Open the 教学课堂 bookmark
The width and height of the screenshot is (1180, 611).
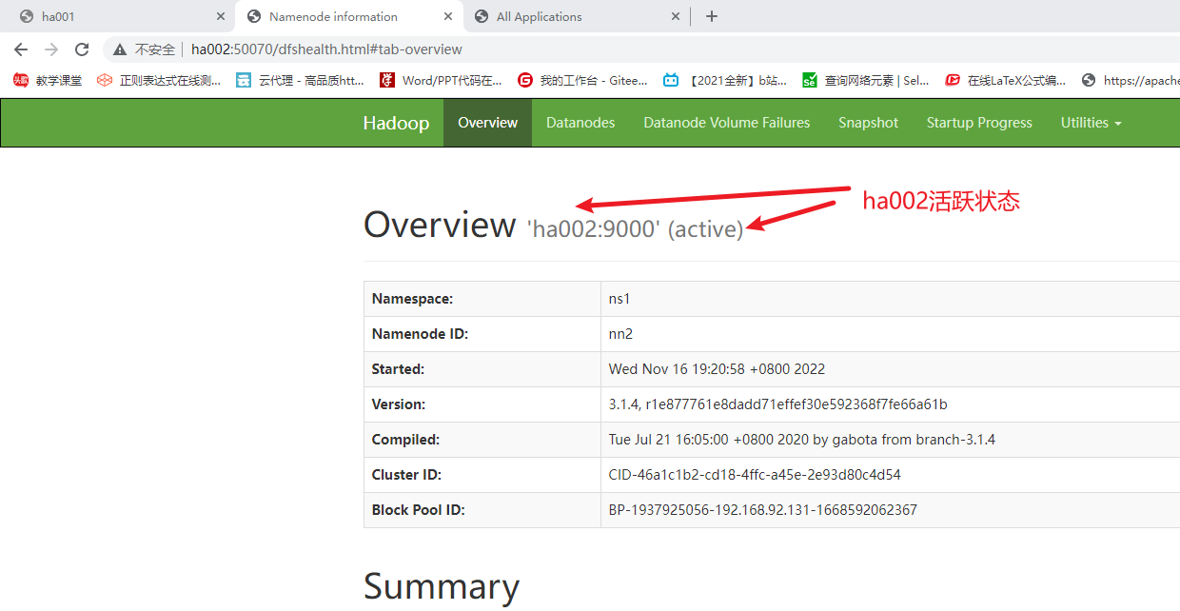click(48, 81)
